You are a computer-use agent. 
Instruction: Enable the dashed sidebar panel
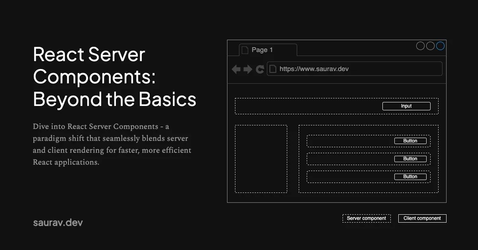[x=261, y=158]
